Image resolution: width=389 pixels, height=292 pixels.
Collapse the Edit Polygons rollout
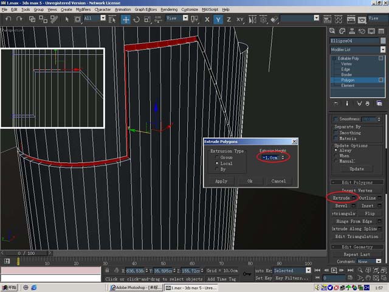click(359, 182)
